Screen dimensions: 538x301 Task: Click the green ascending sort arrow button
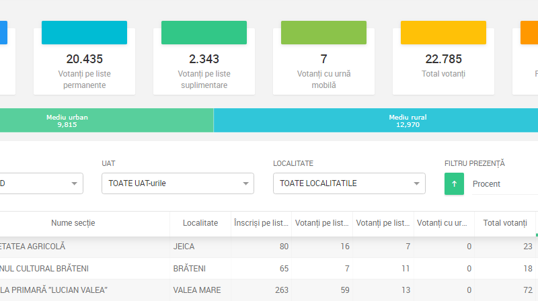(x=454, y=183)
